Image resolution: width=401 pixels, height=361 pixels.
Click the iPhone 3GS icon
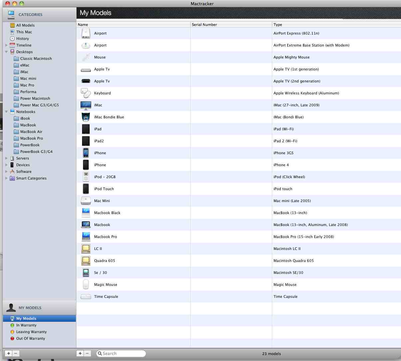86,153
